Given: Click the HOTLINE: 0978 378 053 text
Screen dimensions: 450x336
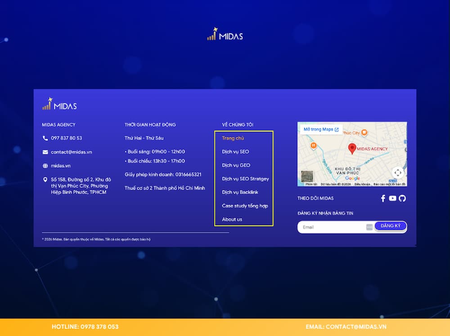Looking at the screenshot, I should pos(85,327).
